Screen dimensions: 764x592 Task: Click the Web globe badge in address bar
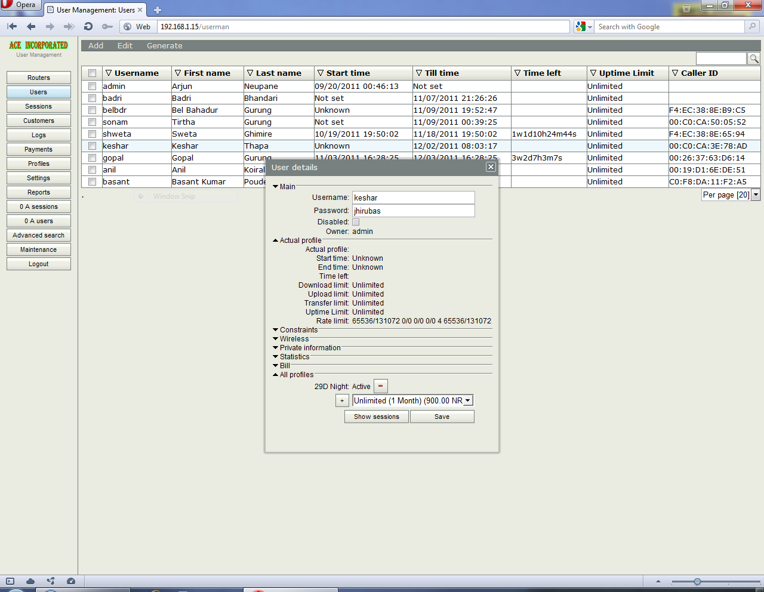coord(137,26)
